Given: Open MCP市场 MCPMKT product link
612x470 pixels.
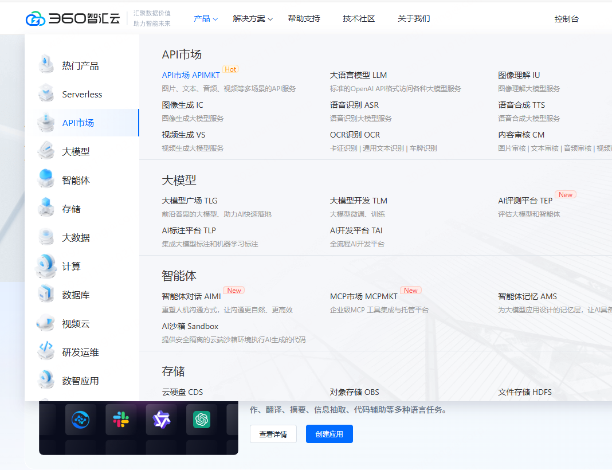Looking at the screenshot, I should pos(364,296).
